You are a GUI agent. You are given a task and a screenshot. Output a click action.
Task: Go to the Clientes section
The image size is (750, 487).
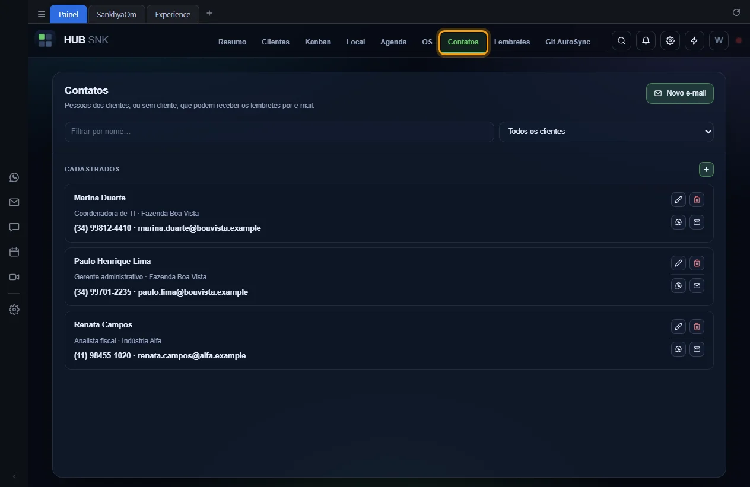(x=275, y=42)
